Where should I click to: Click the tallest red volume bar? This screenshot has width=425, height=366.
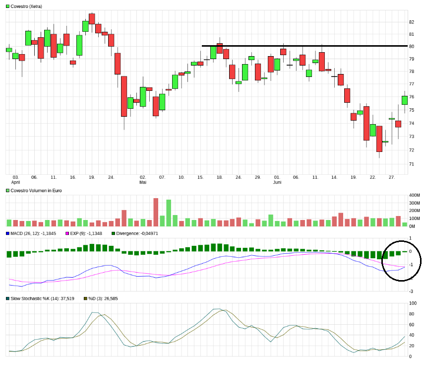pos(156,212)
